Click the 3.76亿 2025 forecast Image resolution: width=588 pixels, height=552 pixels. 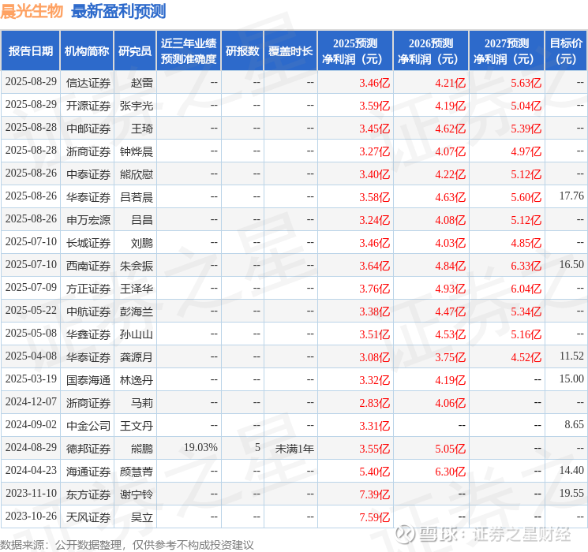[x=374, y=289]
